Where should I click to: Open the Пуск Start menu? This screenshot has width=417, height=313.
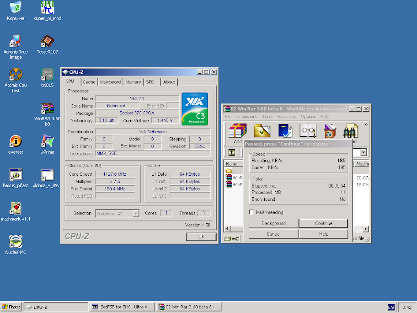click(x=11, y=307)
